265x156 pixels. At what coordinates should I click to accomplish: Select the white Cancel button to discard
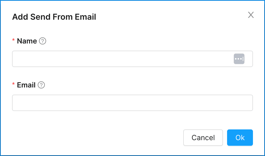coord(203,138)
